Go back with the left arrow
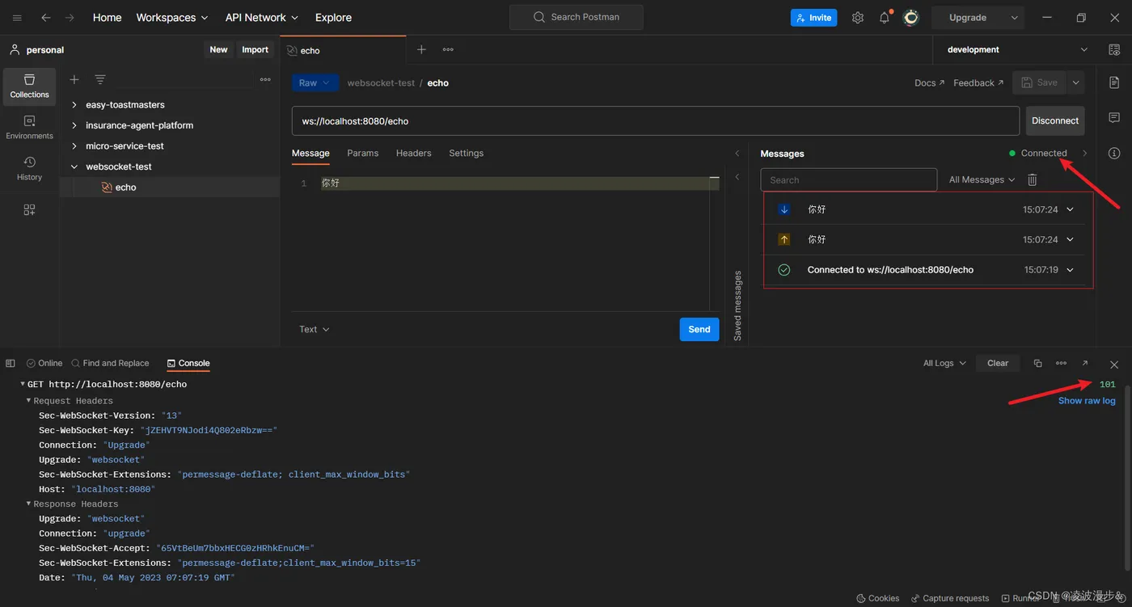 click(x=46, y=18)
